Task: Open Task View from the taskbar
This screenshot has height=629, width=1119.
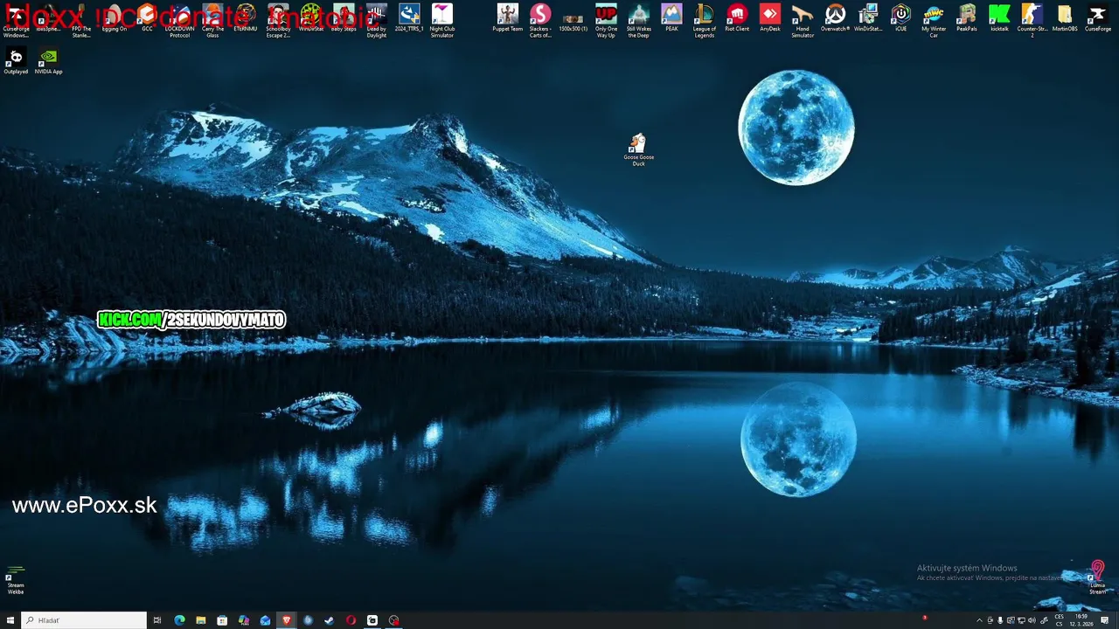Action: click(157, 620)
